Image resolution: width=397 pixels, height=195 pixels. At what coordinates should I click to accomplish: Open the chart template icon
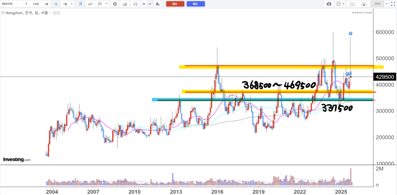tap(125, 4)
